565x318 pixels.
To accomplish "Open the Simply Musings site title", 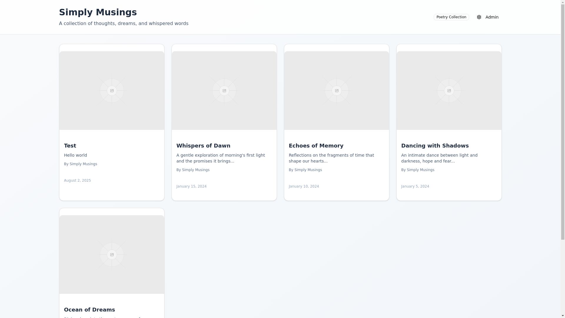I will 98,12.
